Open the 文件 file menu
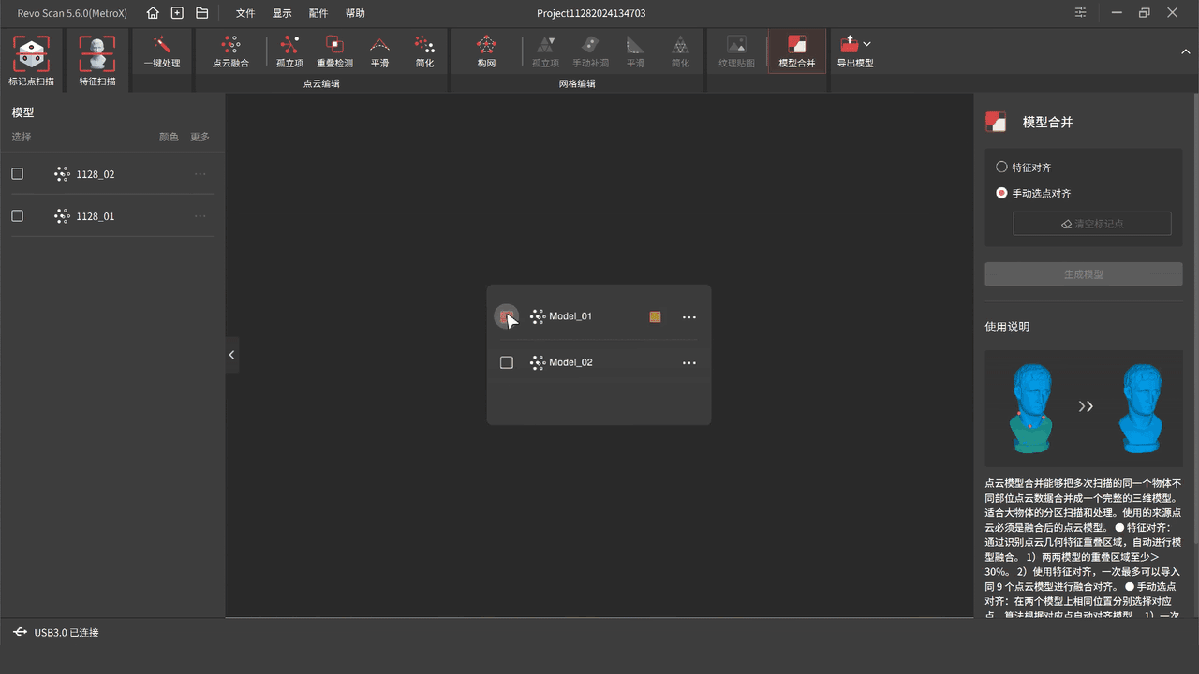The image size is (1199, 674). (245, 13)
